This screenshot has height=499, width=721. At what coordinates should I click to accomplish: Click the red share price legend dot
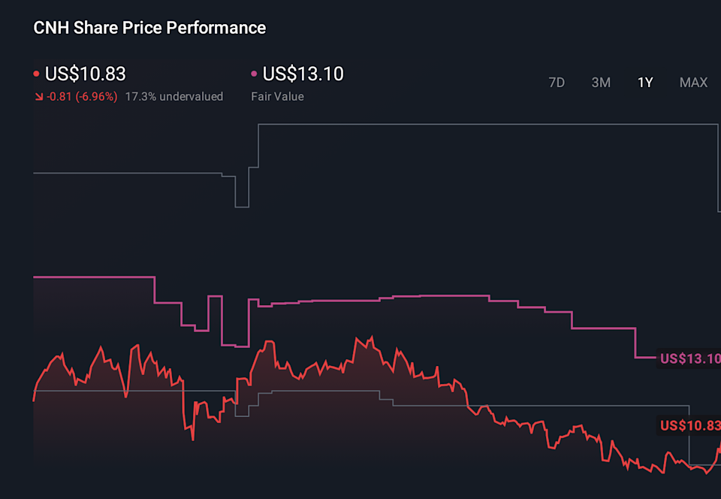(37, 74)
